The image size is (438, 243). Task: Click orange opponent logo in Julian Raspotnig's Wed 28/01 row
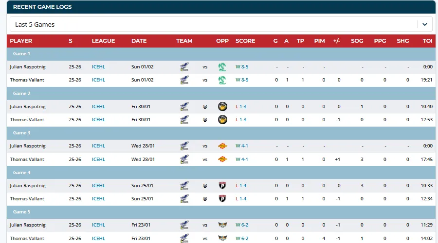click(222, 146)
